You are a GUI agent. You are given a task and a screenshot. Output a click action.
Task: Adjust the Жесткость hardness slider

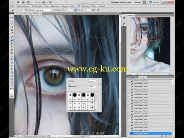click(82, 89)
